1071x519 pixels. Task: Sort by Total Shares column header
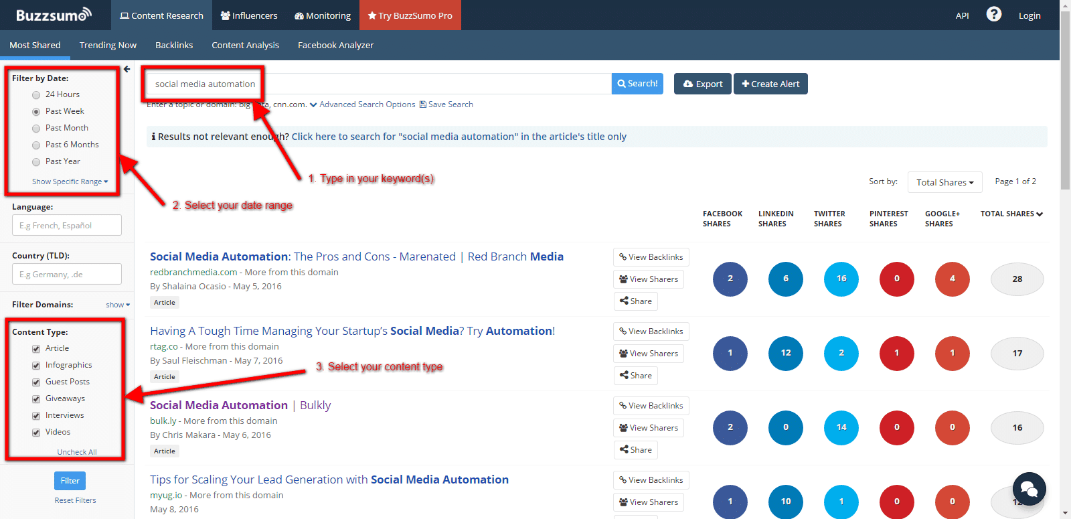[1011, 214]
